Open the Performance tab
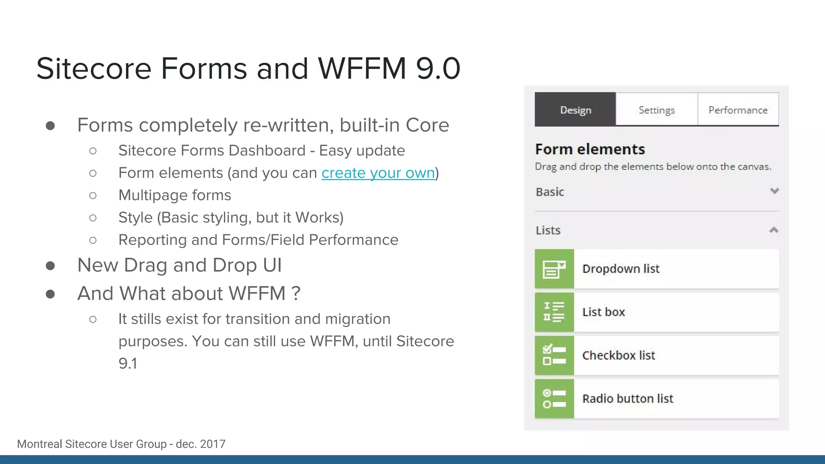The height and width of the screenshot is (464, 825). 738,110
